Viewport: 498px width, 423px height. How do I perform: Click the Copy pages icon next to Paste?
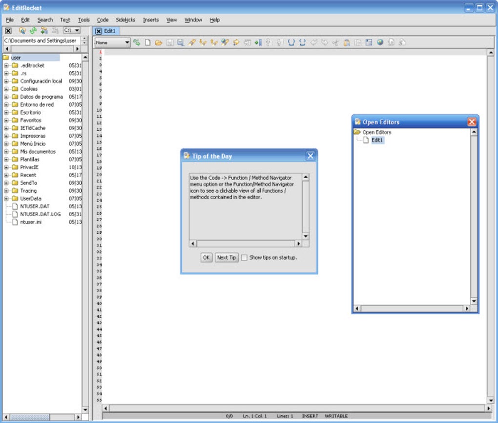click(357, 42)
